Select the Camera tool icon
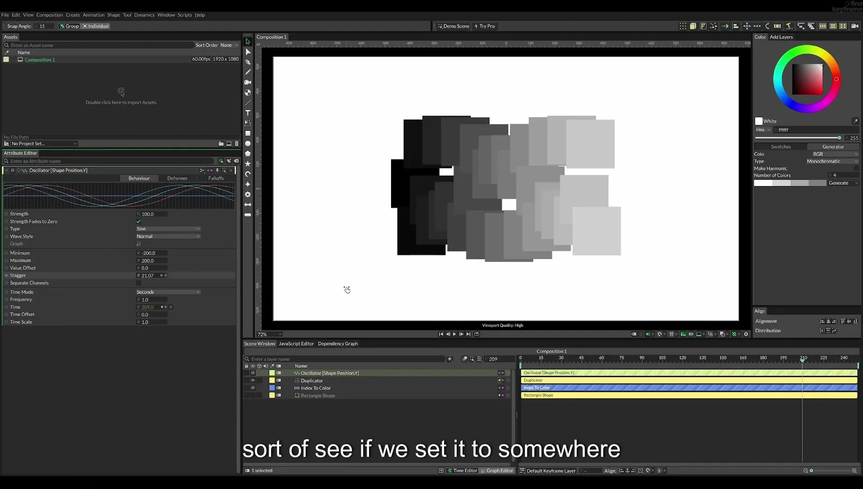The height and width of the screenshot is (489, 863). click(x=248, y=82)
